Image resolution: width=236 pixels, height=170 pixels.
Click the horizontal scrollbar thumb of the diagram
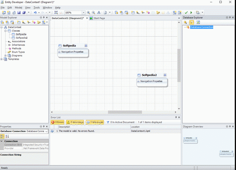click(x=125, y=112)
